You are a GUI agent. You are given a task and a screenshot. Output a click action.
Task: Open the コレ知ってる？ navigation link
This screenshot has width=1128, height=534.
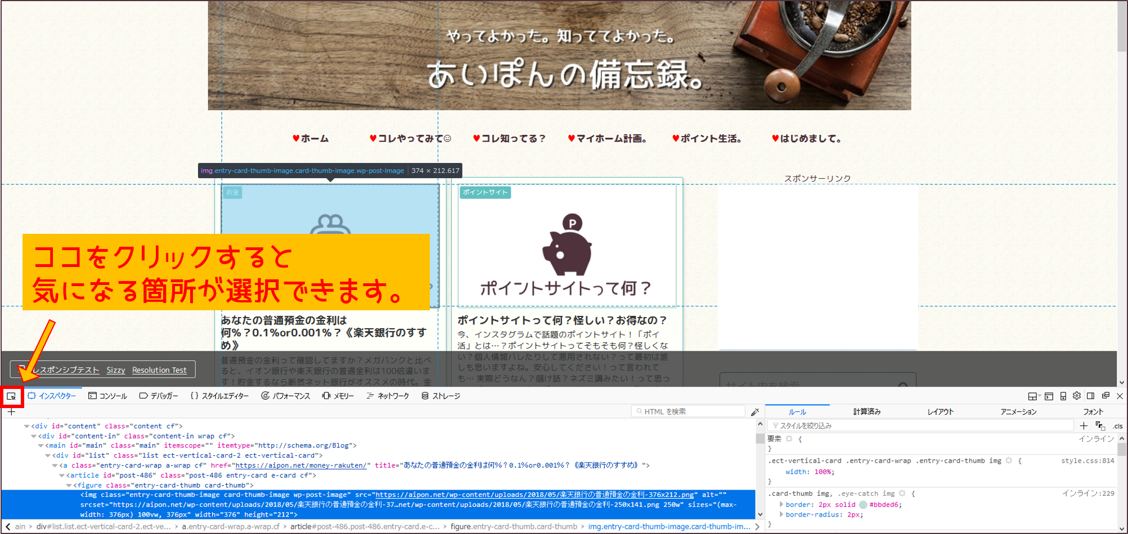point(509,138)
